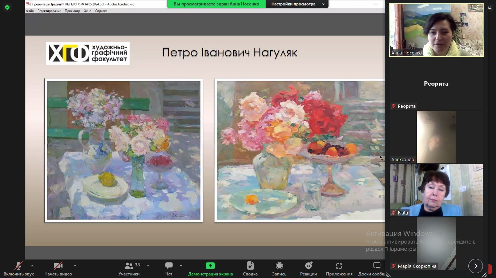Viewport: 496px width, 278px height.
Task: Select the Реорита participant tile
Action: click(x=436, y=83)
